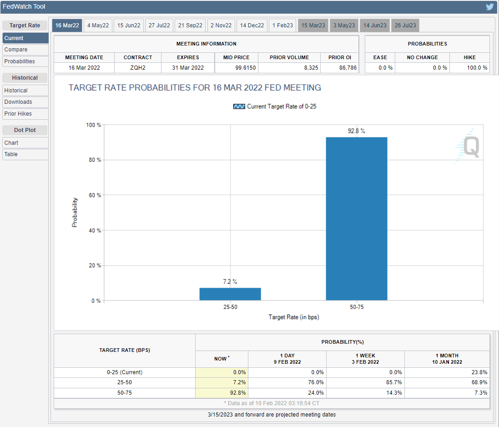Screen dimensions: 499x427
Task: Click the 25-50 bps probability bar
Action: tap(230, 294)
